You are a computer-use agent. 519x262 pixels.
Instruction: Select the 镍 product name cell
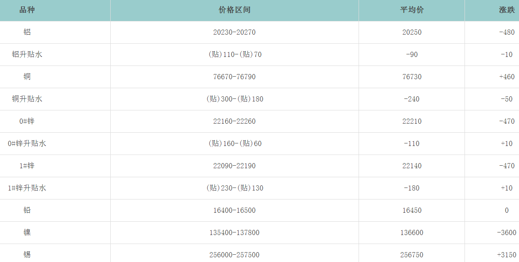pyautogui.click(x=27, y=232)
